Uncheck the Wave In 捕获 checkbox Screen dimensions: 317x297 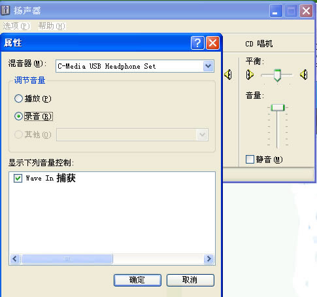point(18,178)
